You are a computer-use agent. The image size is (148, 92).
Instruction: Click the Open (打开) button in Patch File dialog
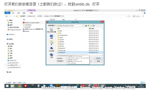tap(98, 58)
